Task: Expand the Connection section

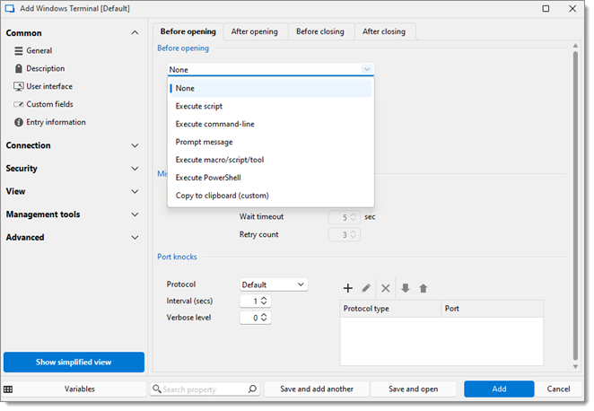Action: tap(135, 145)
